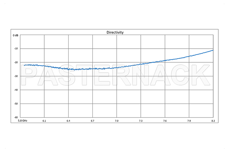Image resolution: width=229 pixels, height=152 pixels.
Task: Click the Directivity chart title
Action: click(114, 33)
